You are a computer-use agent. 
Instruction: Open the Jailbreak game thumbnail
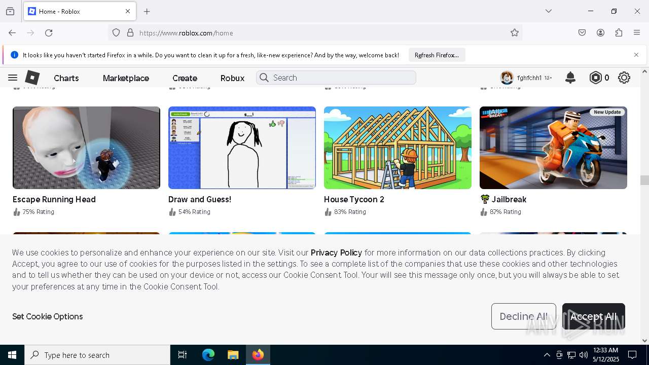553,148
